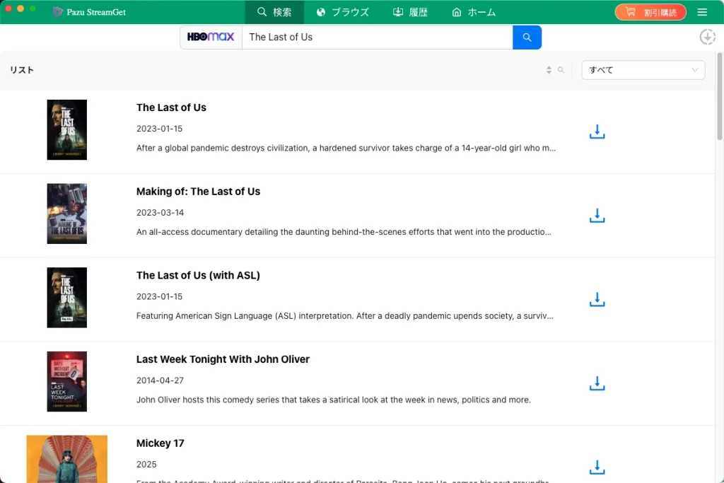Click the リスト heading
The image size is (724, 483).
(22, 70)
